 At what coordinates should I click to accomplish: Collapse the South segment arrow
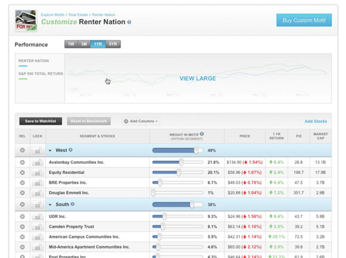pos(50,205)
